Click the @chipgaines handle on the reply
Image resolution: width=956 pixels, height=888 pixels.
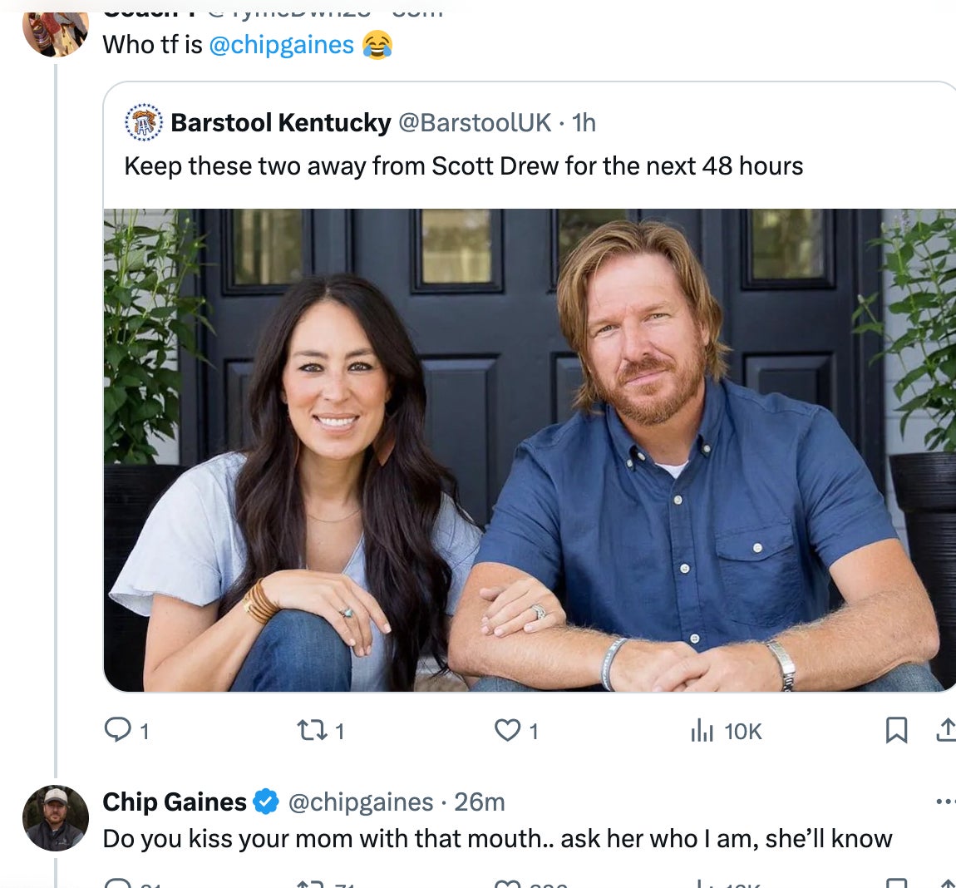(x=361, y=802)
